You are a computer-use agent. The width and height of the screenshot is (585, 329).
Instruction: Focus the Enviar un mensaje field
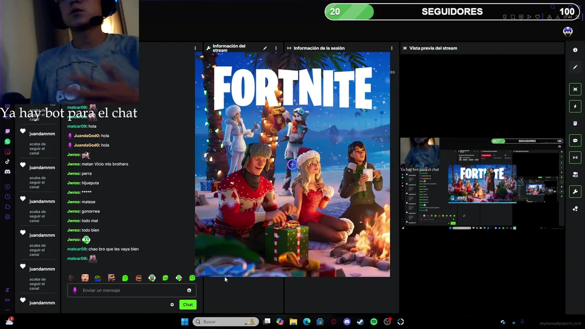(132, 290)
